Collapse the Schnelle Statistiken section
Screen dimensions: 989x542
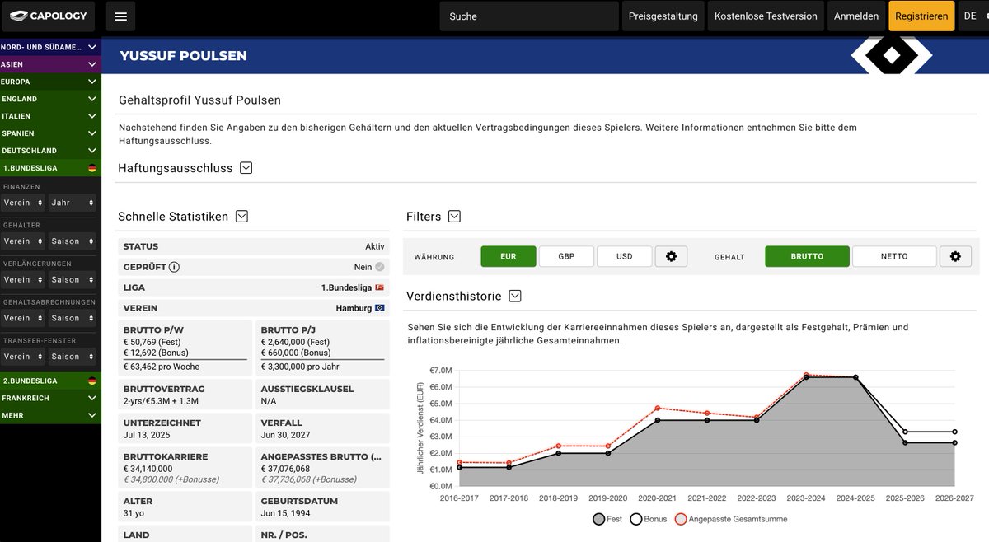click(x=241, y=217)
